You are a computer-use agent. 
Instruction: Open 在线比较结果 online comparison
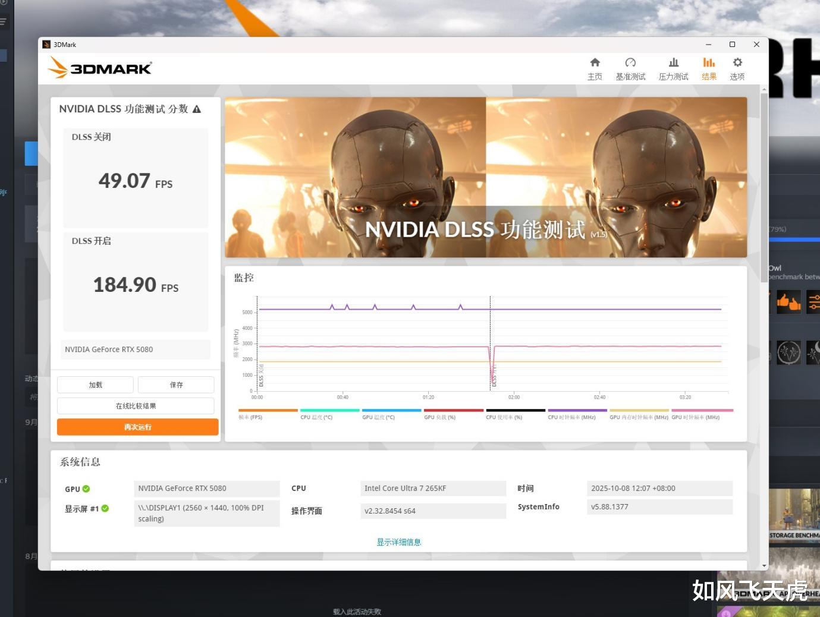[136, 406]
